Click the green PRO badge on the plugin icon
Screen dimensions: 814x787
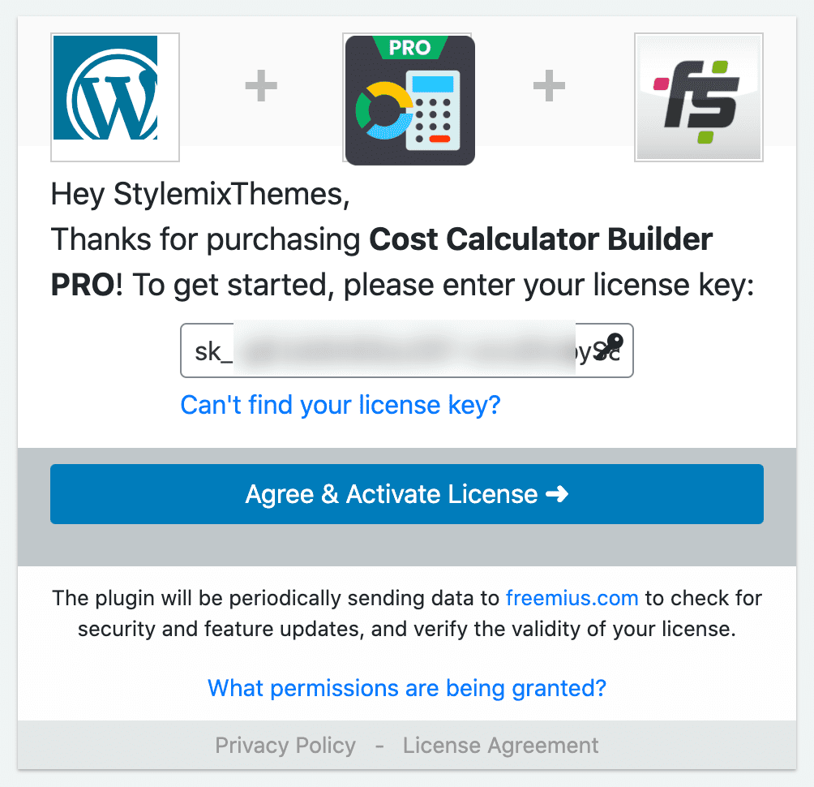tap(409, 47)
